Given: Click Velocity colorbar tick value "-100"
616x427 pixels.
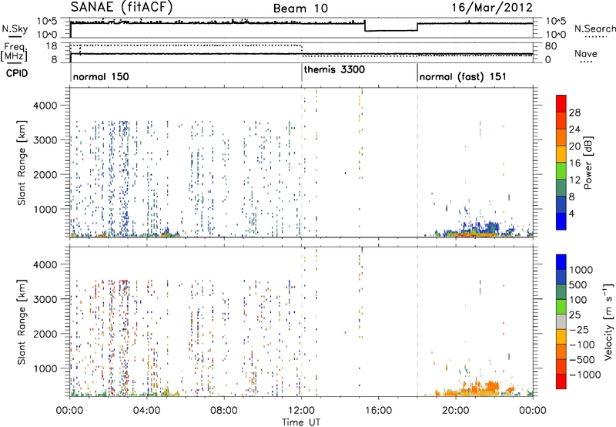Looking at the screenshot, I should click(581, 345).
